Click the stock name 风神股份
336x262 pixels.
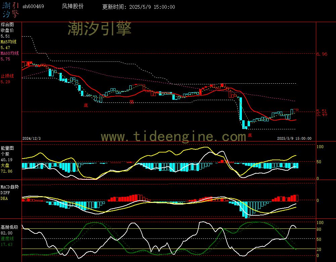pyautogui.click(x=73, y=6)
